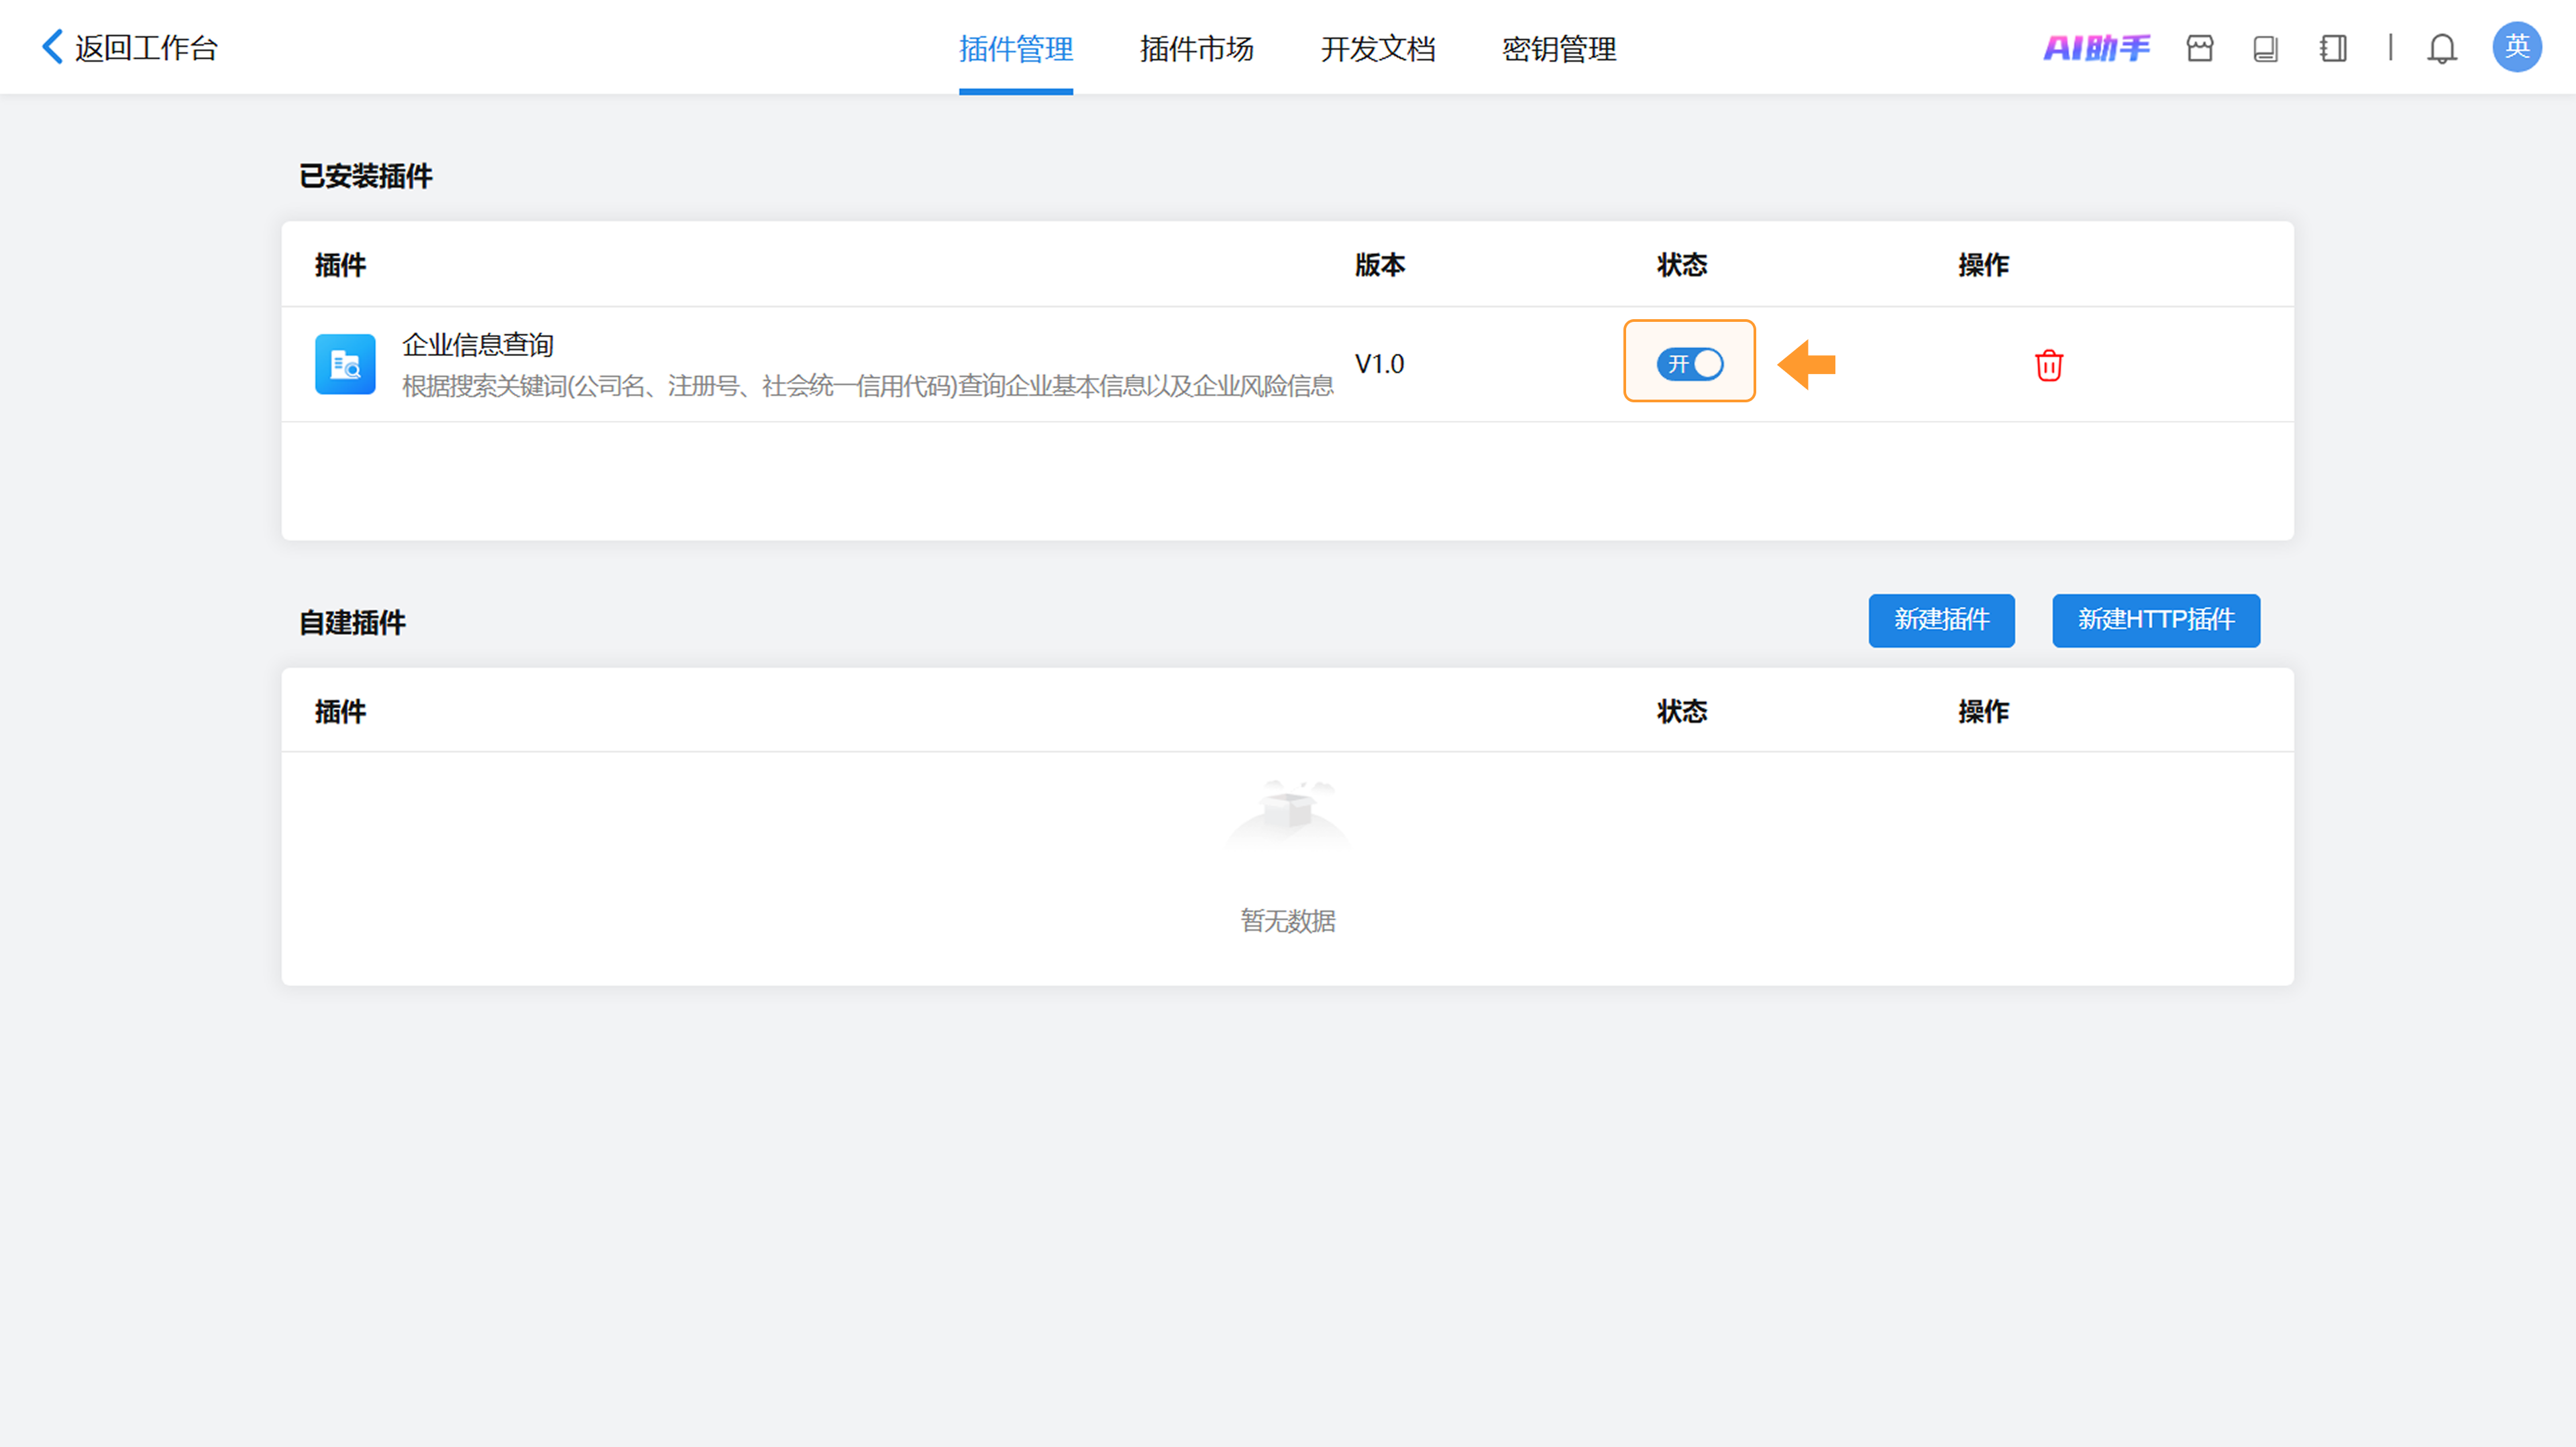The image size is (2576, 1447).
Task: Switch to the 密钥管理 tab
Action: click(x=1559, y=49)
